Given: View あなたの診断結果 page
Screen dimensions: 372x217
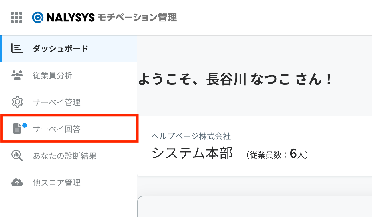Looking at the screenshot, I should (x=69, y=156).
